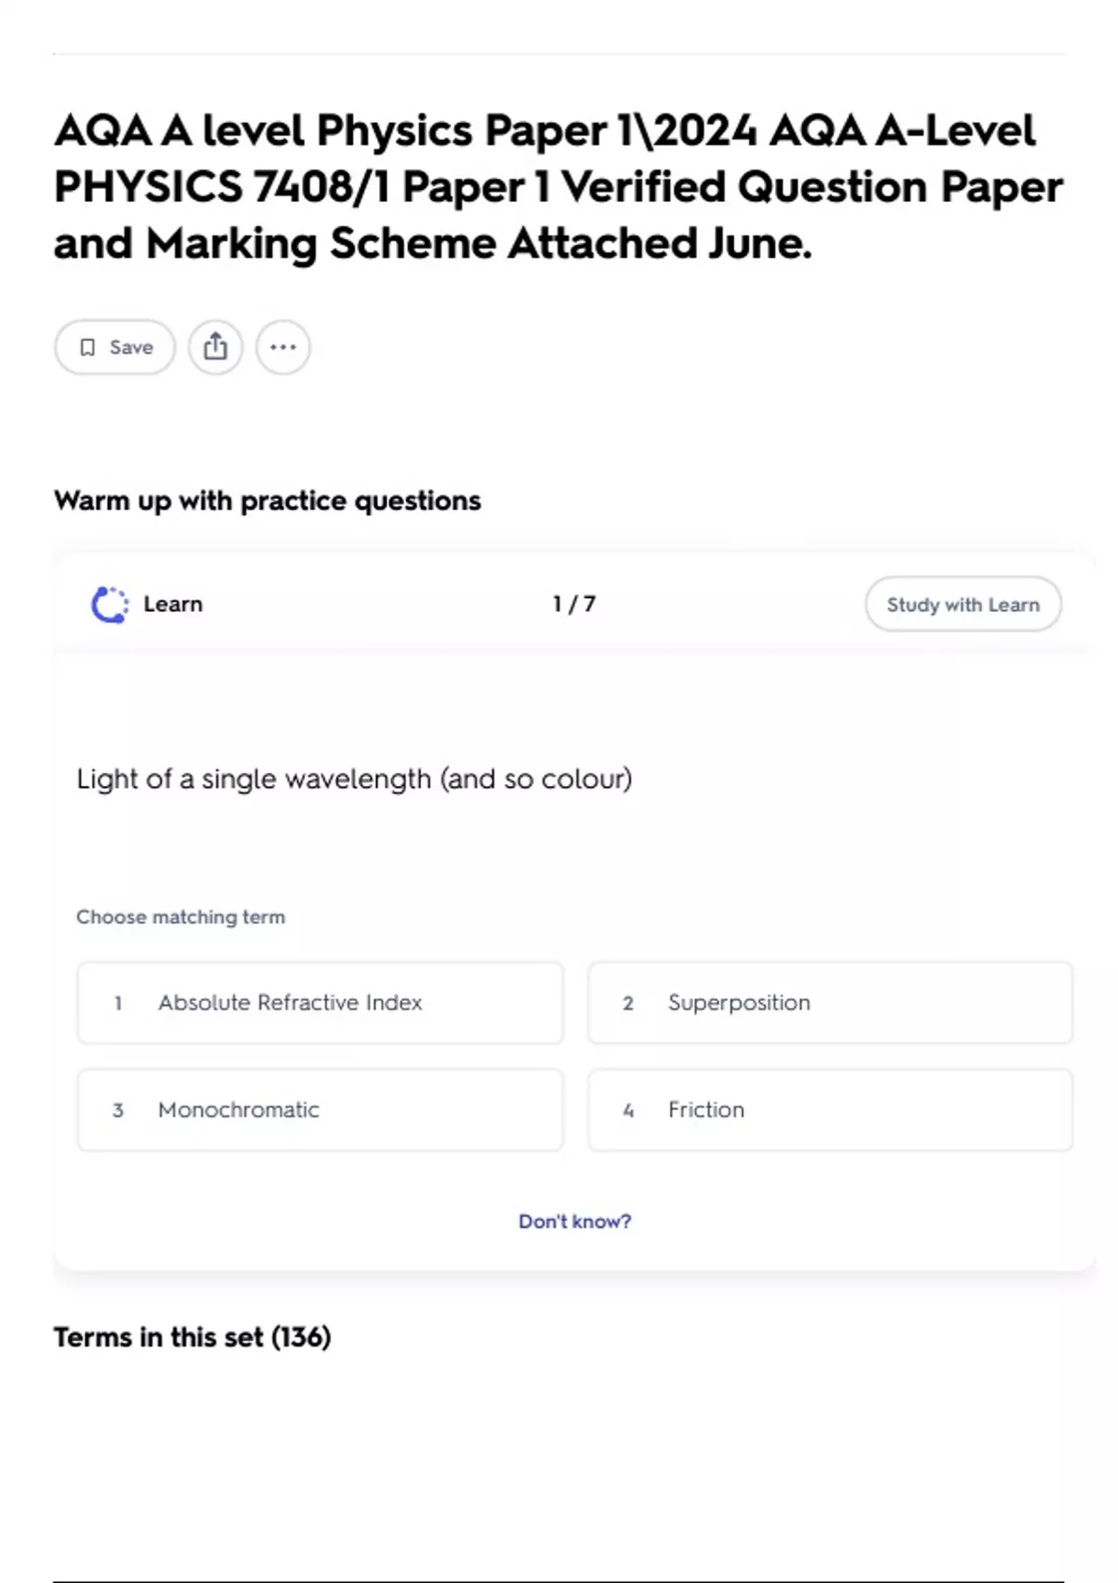Click the question text about single wavelength
The width and height of the screenshot is (1118, 1583).
[354, 778]
